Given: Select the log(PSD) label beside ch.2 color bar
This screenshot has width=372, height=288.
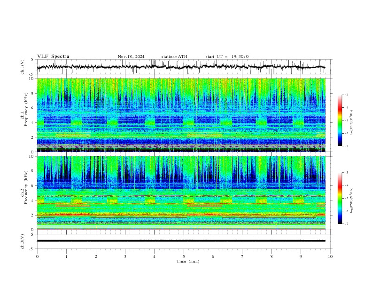Looking at the screenshot, I should (x=351, y=200).
